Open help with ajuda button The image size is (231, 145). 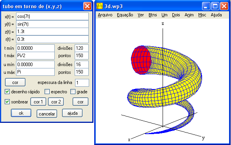click(72, 113)
